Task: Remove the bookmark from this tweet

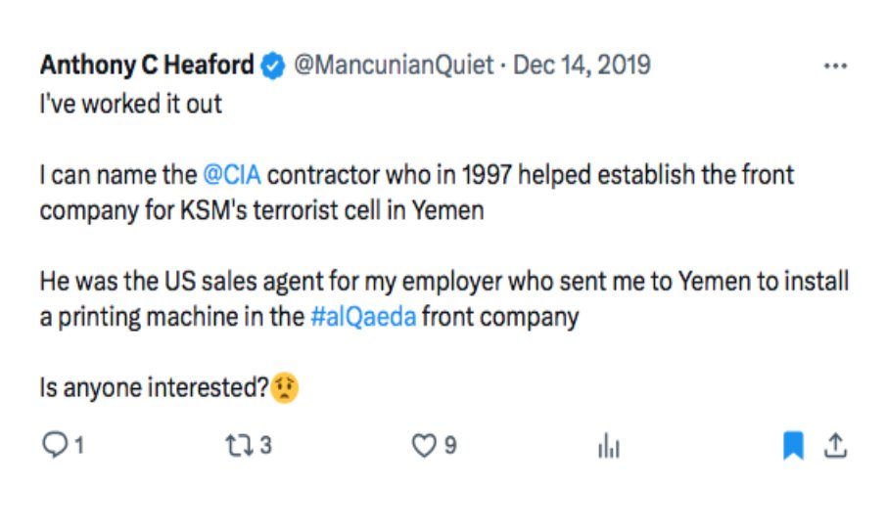Action: click(793, 447)
